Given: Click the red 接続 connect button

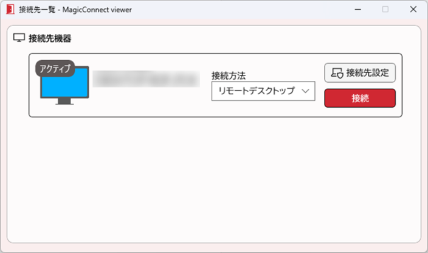Looking at the screenshot, I should click(360, 98).
